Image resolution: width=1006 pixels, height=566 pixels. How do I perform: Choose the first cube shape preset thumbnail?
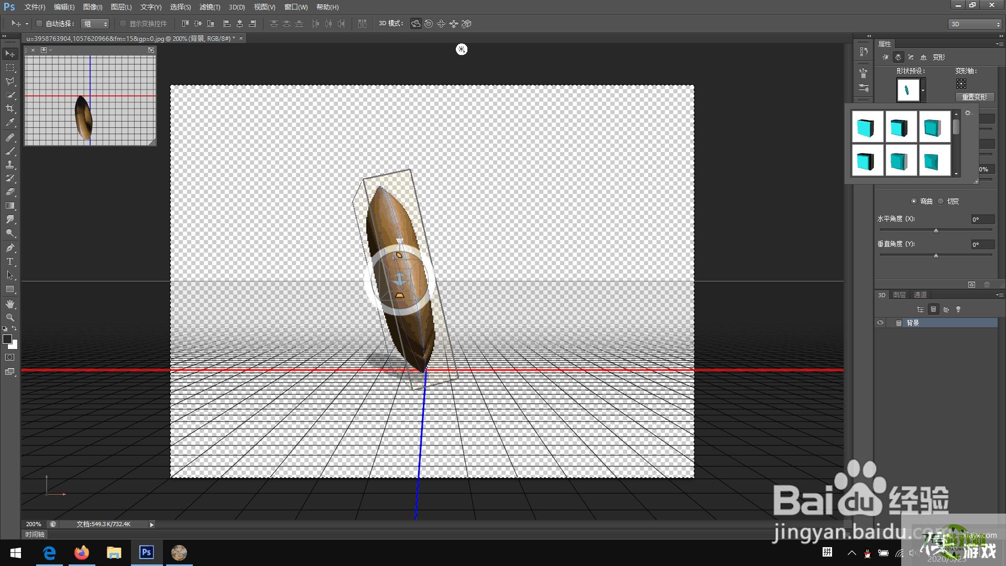tap(867, 127)
